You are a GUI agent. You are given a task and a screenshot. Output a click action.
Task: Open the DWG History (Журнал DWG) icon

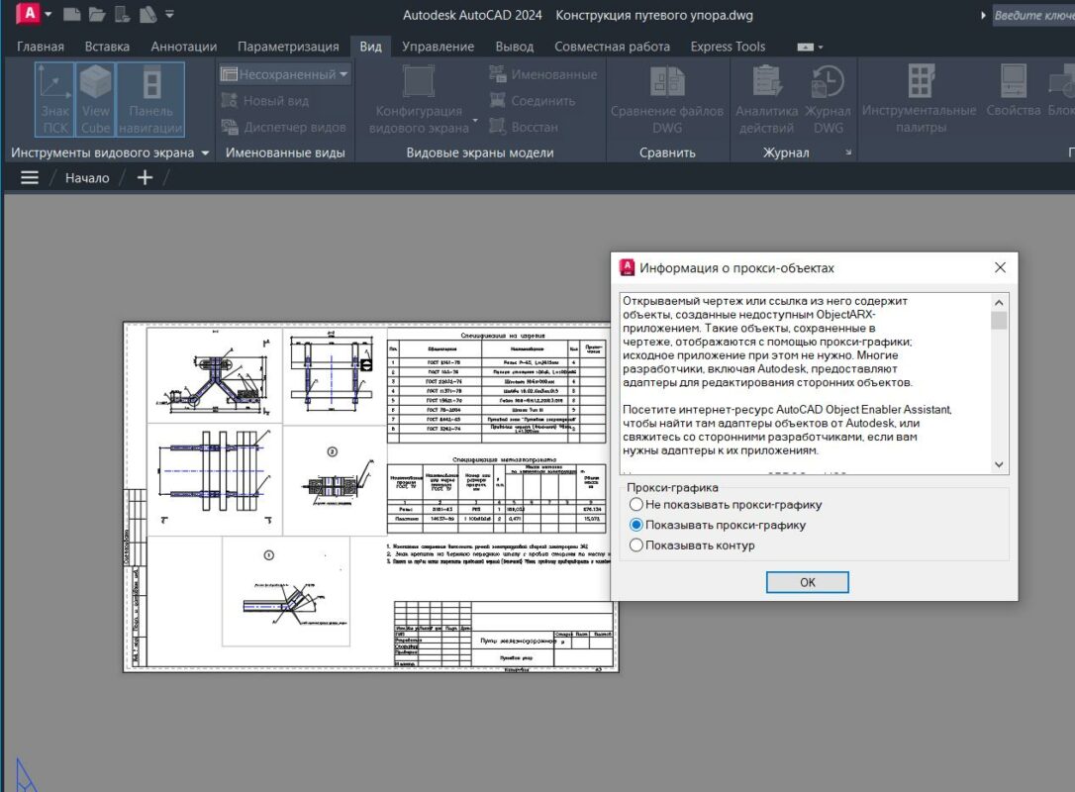828,100
